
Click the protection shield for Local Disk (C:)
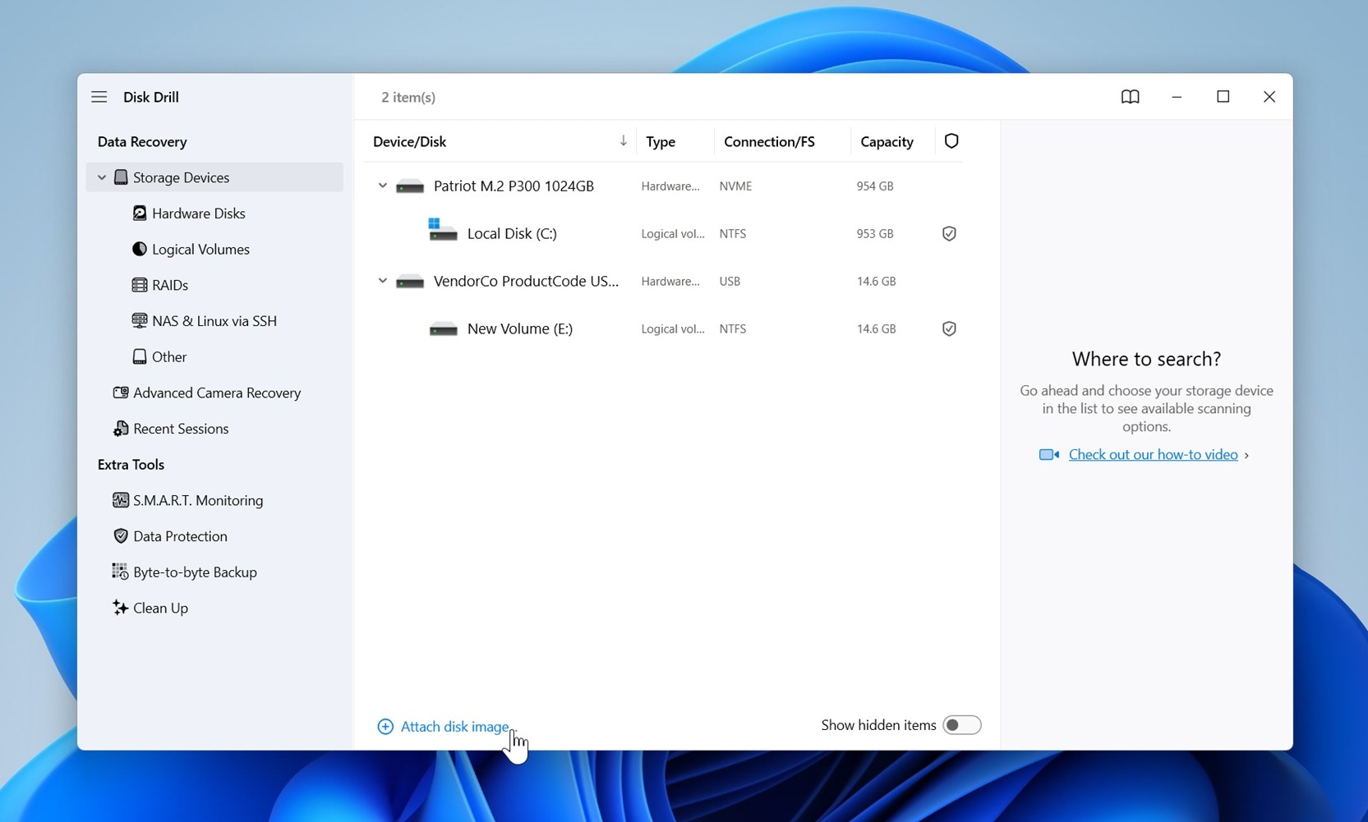point(948,233)
